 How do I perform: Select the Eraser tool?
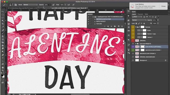point(3,42)
